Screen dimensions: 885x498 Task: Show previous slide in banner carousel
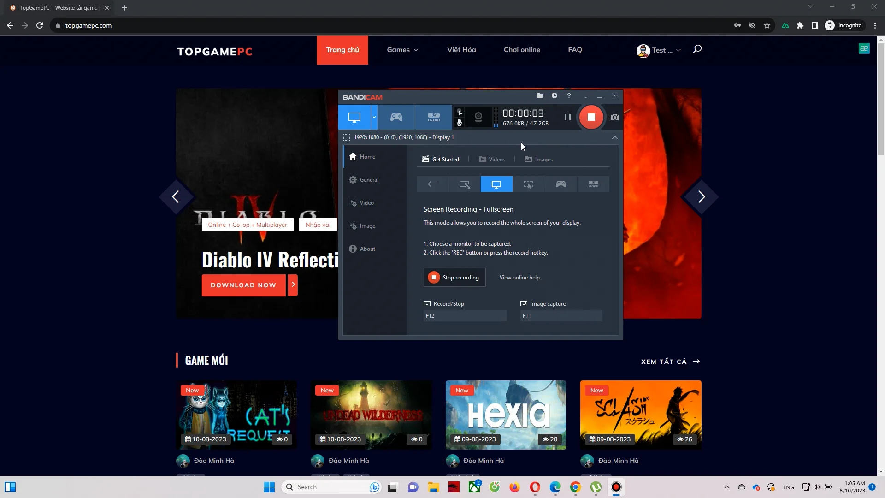pos(176,197)
